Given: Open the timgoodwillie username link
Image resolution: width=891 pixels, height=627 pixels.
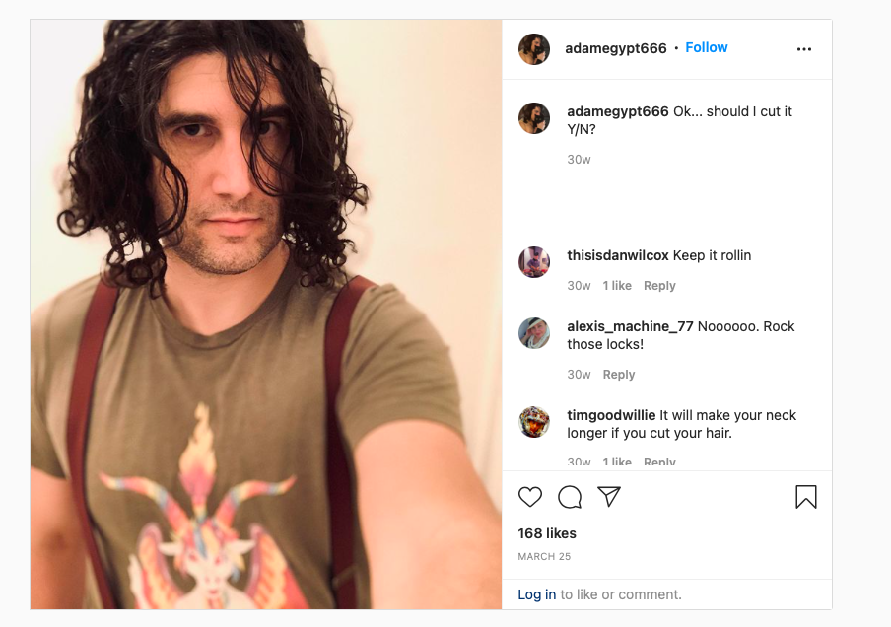Looking at the screenshot, I should tap(611, 415).
